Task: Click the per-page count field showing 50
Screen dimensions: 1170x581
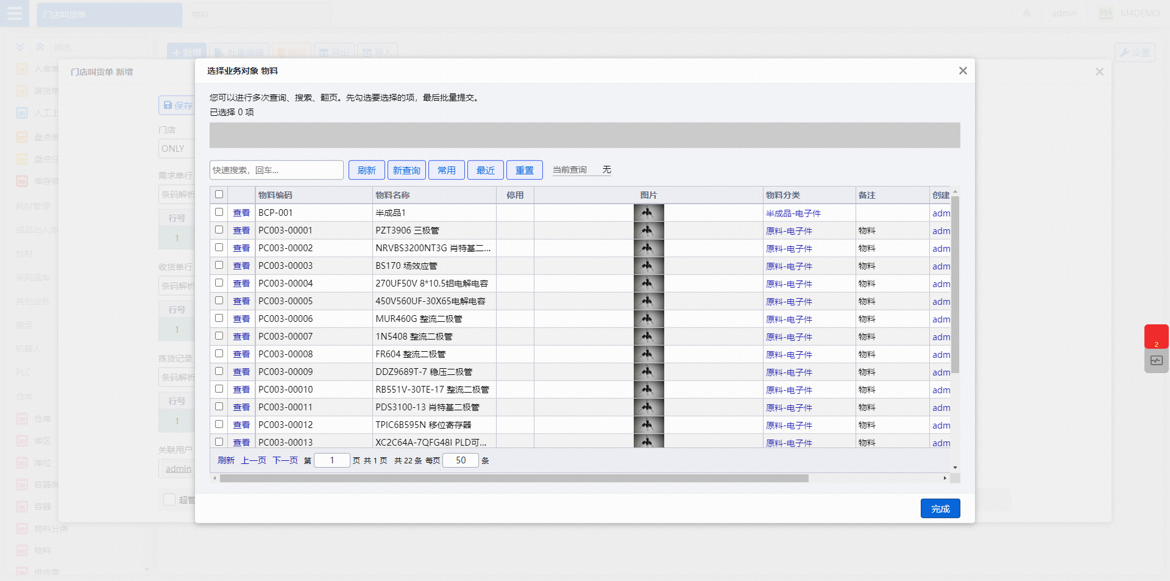Action: click(x=461, y=460)
